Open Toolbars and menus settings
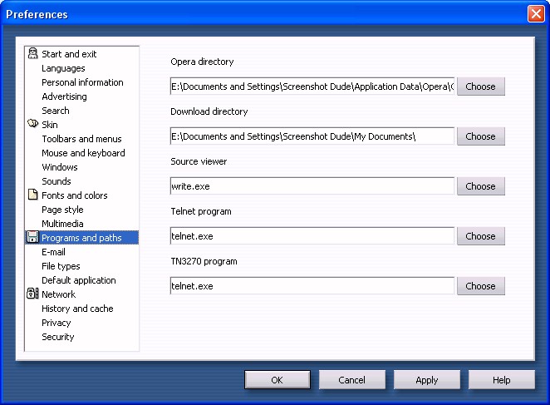The width and height of the screenshot is (550, 405). (x=81, y=139)
